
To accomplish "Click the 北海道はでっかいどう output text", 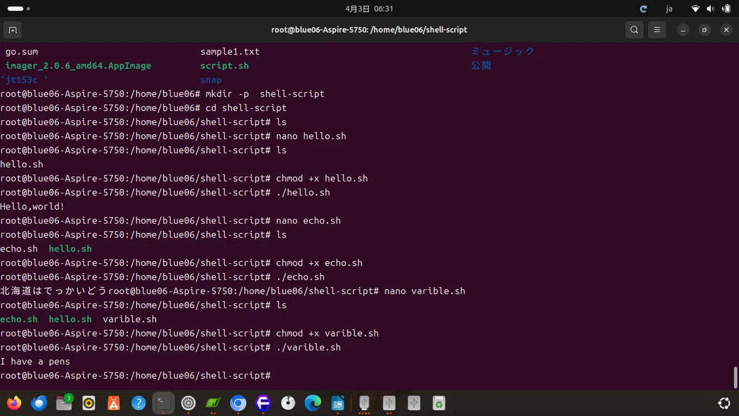I will tap(54, 291).
